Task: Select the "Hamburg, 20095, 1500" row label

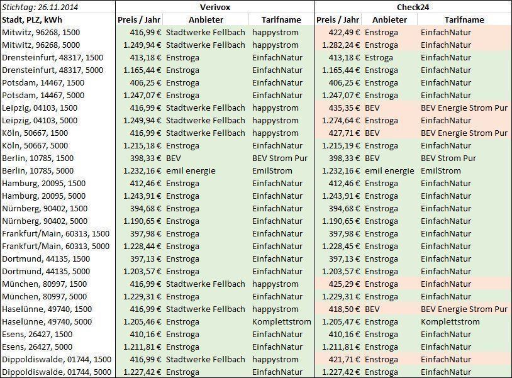Action: tap(44, 184)
